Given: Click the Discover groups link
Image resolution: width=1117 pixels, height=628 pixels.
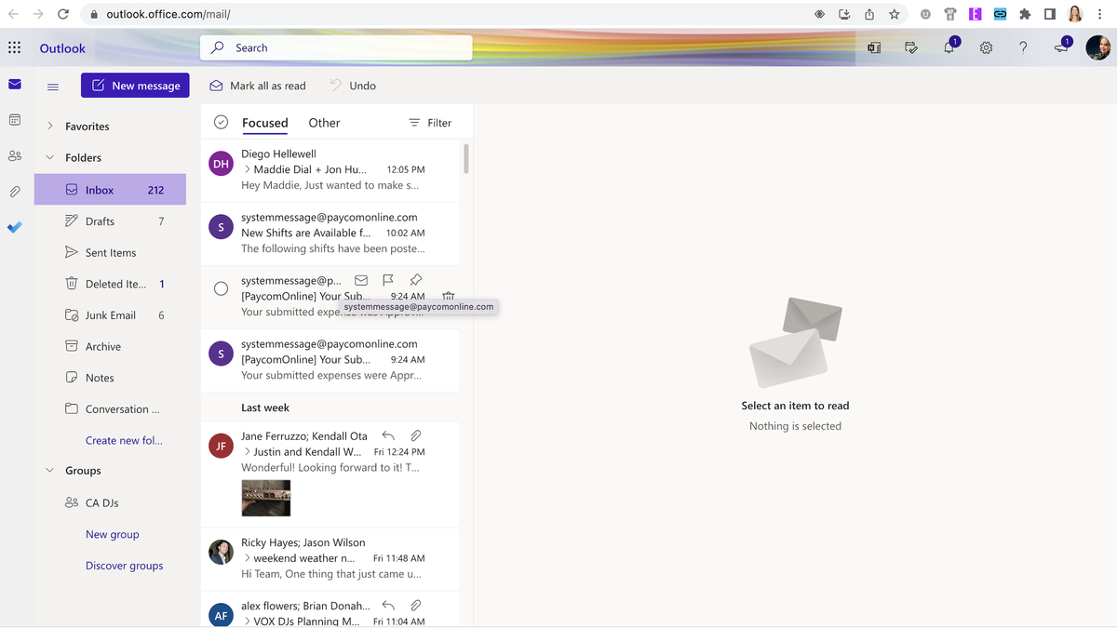Looking at the screenshot, I should (124, 565).
